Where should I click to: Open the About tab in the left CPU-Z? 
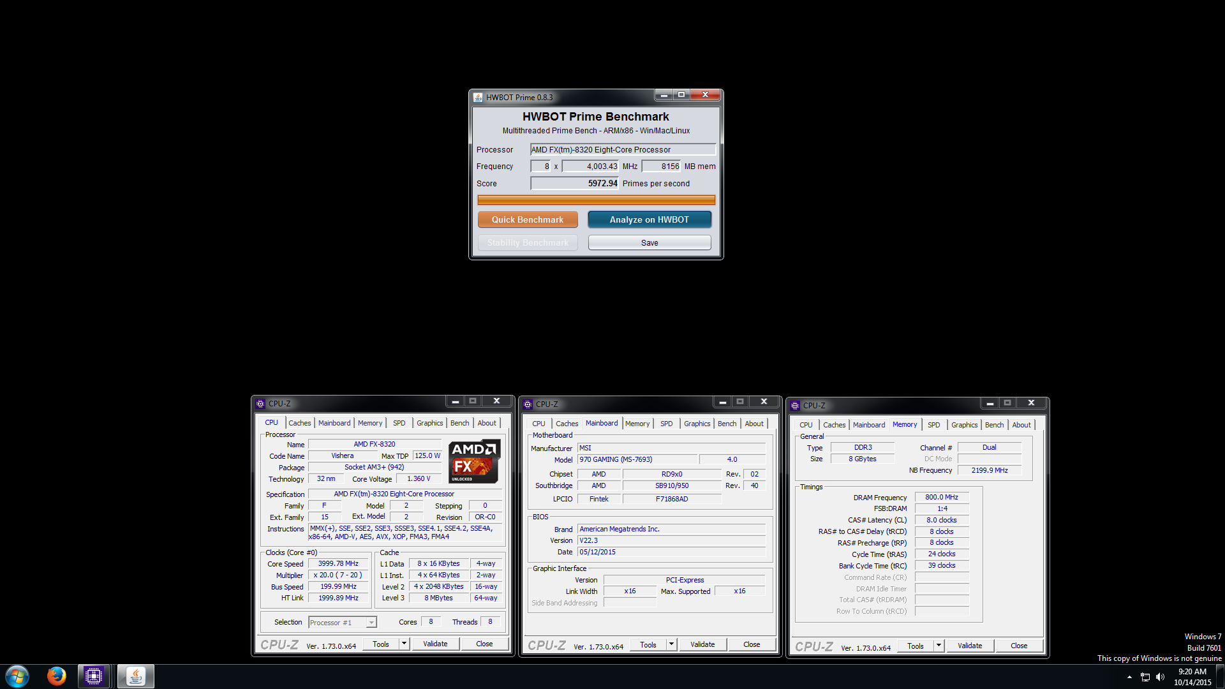(x=487, y=423)
